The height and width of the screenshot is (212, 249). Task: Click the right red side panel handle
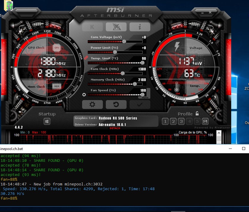click(x=228, y=67)
